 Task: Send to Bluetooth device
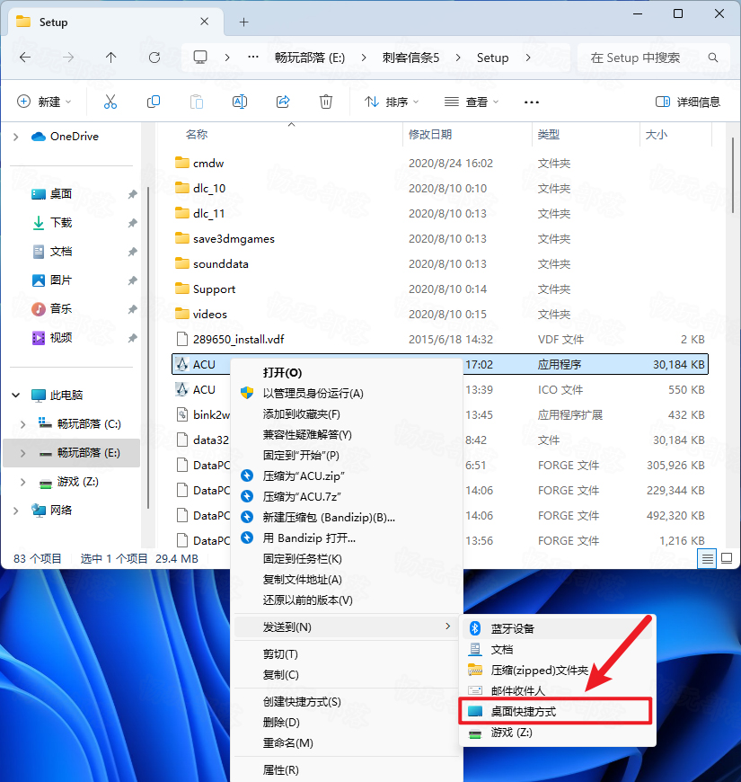(557, 628)
